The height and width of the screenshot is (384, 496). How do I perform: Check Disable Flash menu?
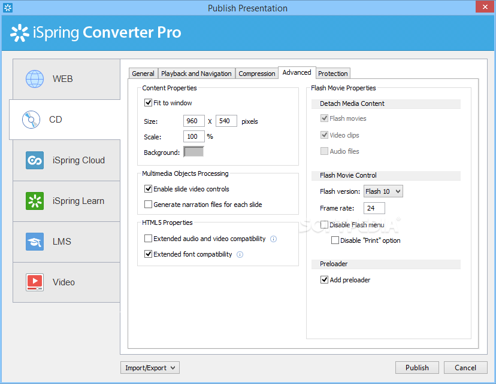pos(324,224)
